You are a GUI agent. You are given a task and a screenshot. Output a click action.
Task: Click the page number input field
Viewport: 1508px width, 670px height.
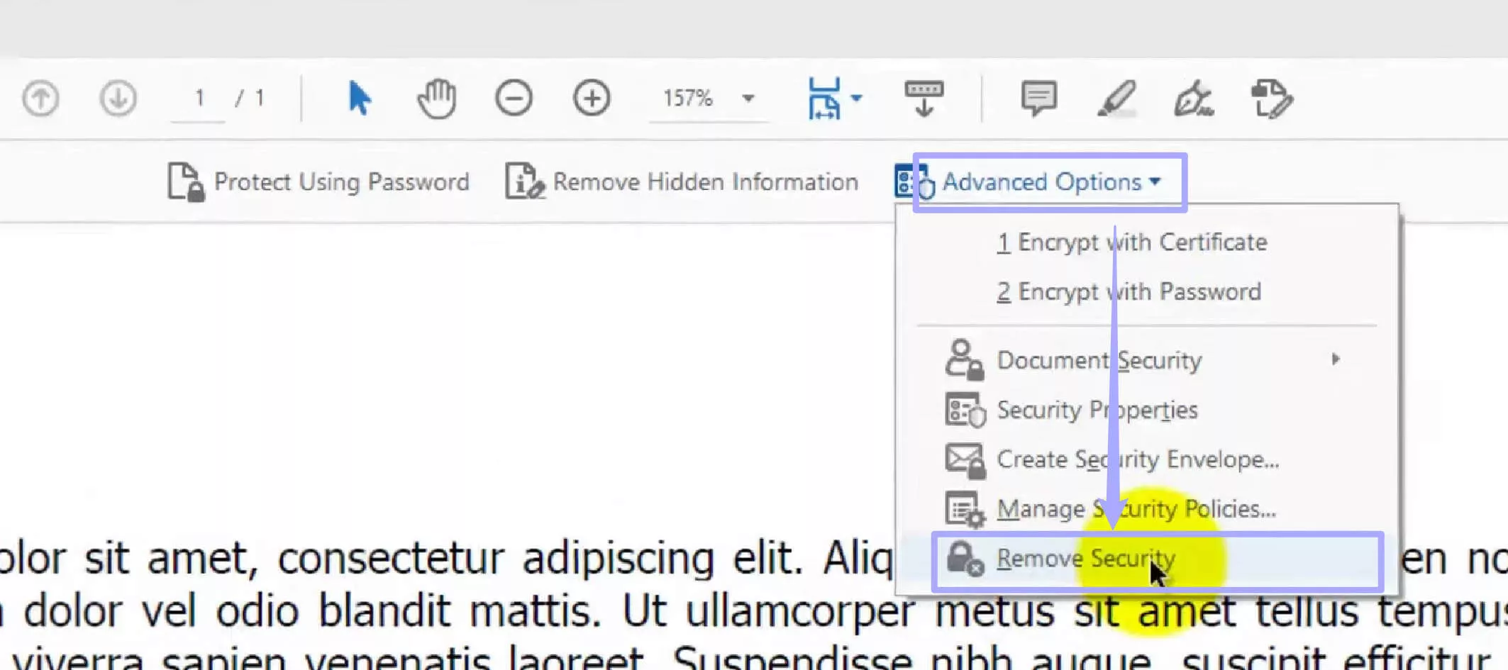(x=199, y=99)
